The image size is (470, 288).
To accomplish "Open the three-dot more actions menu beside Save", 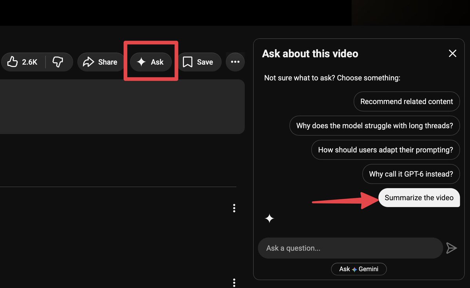I will (235, 62).
